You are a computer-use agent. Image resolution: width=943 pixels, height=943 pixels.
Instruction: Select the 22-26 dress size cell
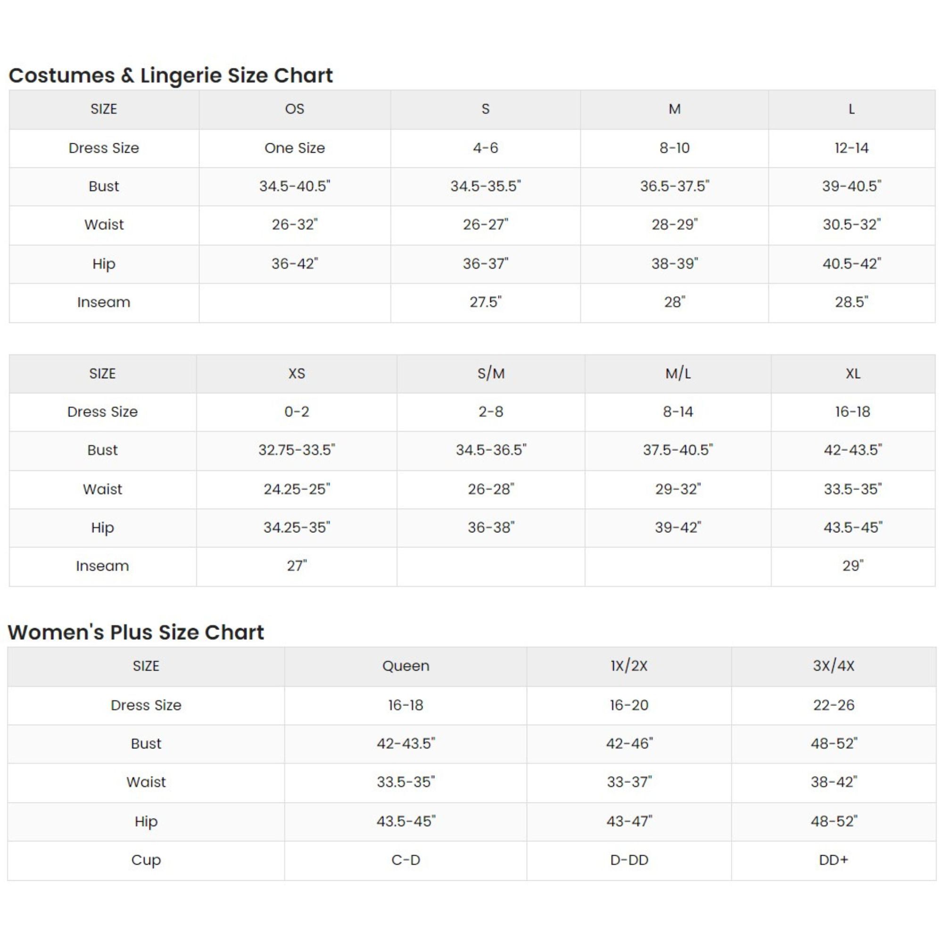pyautogui.click(x=833, y=705)
